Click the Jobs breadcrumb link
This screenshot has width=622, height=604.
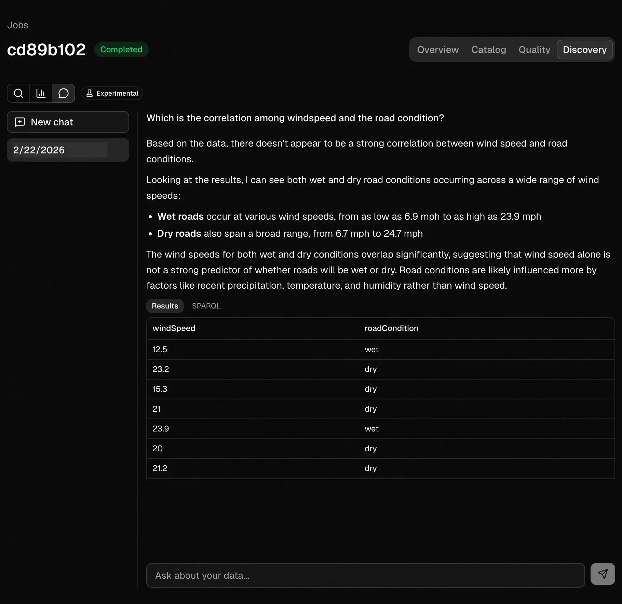pos(17,25)
